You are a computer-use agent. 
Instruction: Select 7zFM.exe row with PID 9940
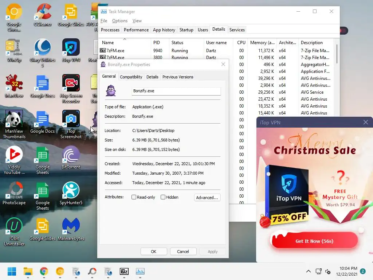216,50
